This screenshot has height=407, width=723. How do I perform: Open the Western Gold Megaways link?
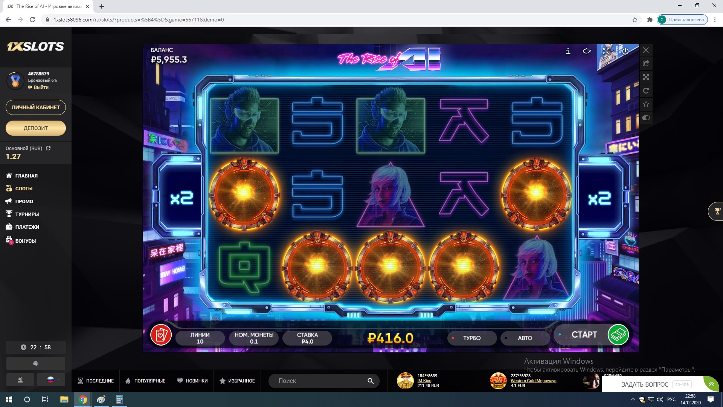(533, 381)
